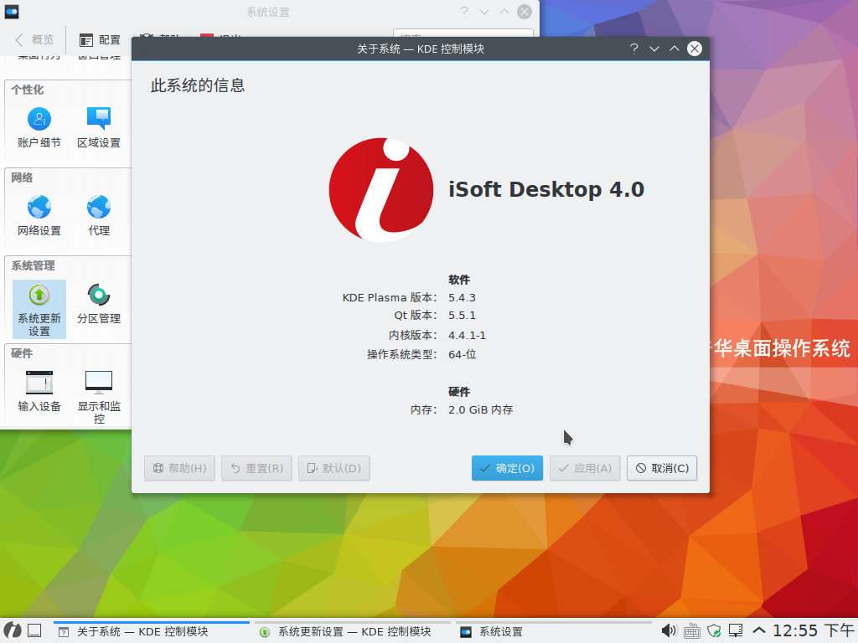Open 显示和监控 settings
858x643 pixels.
99,398
